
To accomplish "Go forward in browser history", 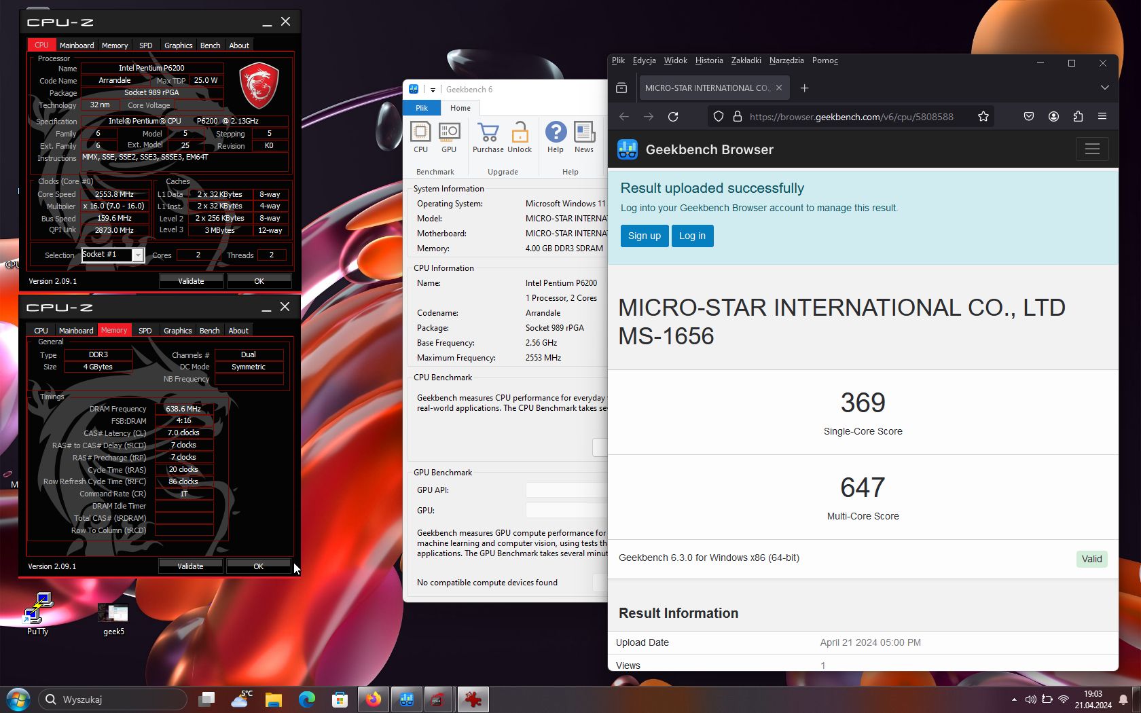I will [649, 117].
